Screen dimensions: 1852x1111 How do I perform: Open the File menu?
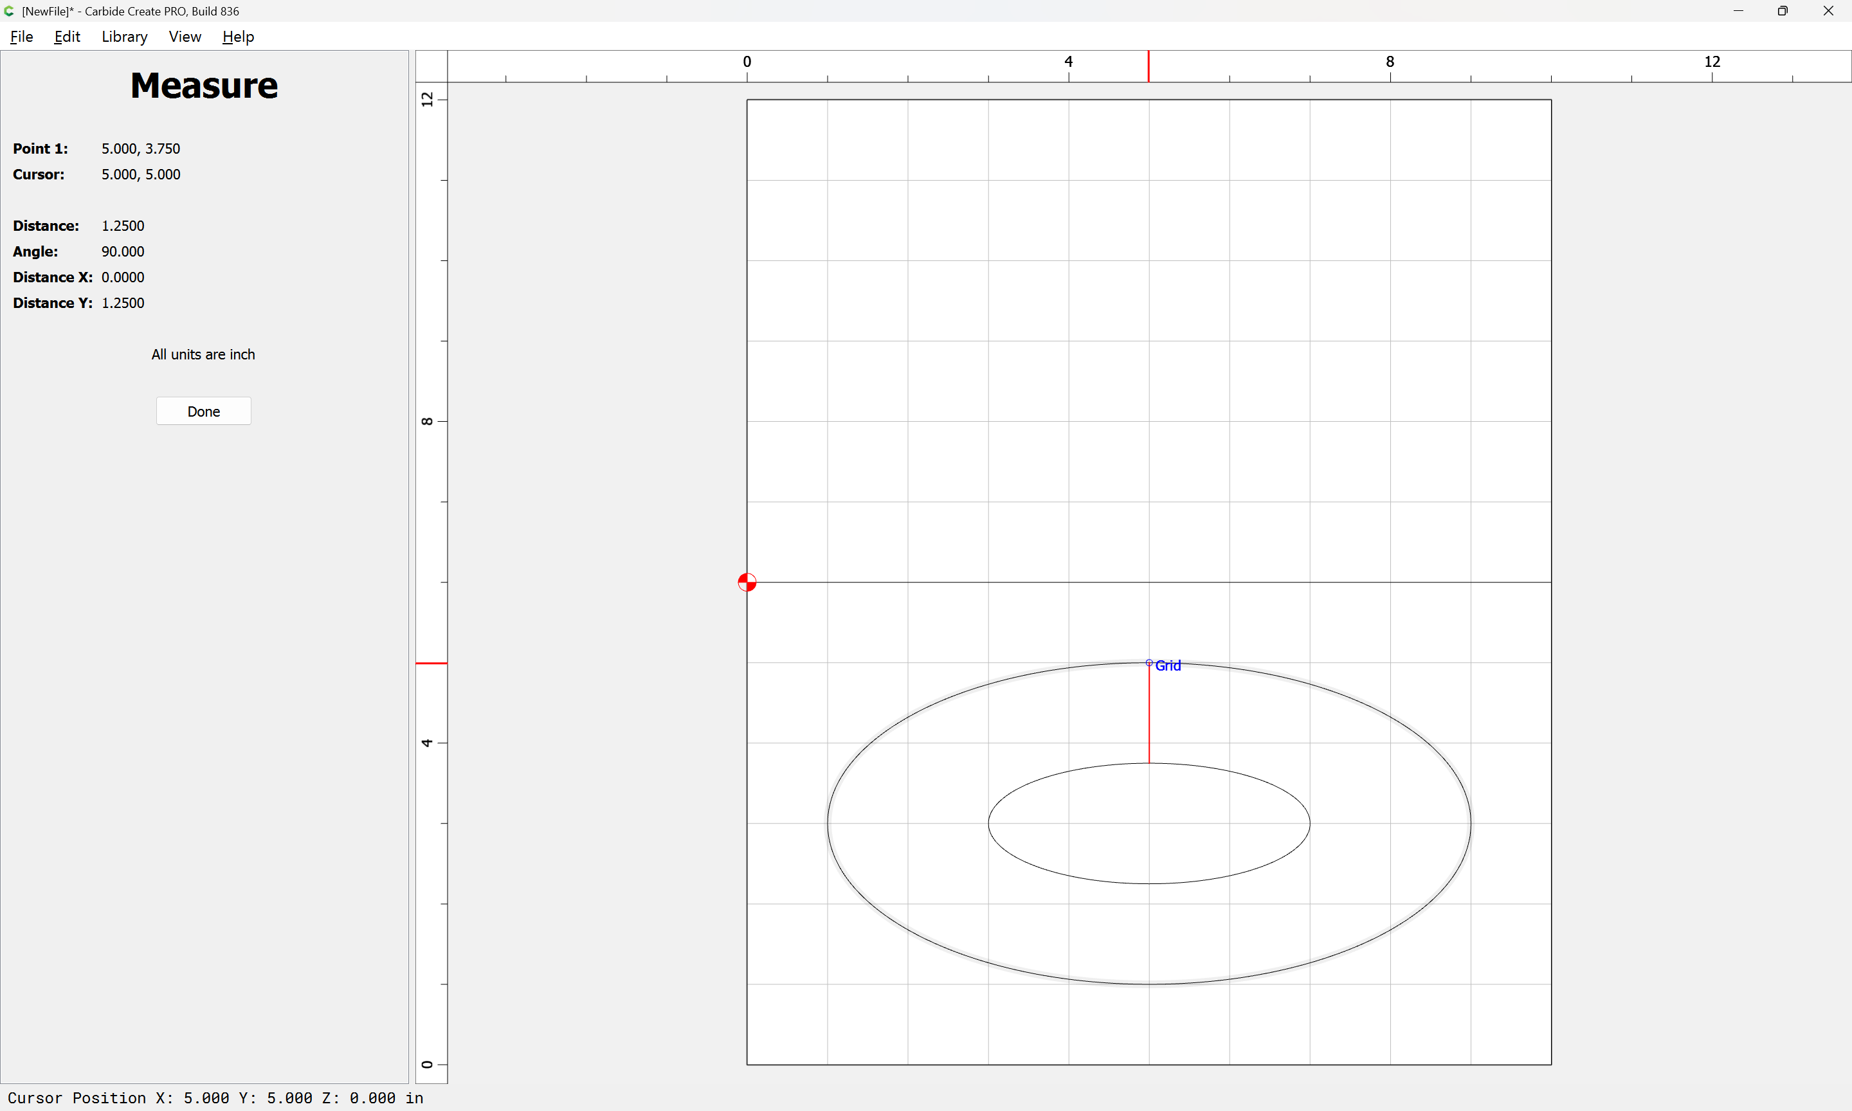point(22,37)
